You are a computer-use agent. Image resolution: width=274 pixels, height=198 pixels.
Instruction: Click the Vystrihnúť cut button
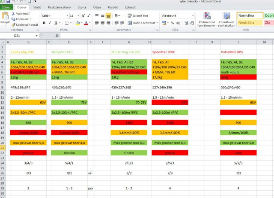click(21, 13)
